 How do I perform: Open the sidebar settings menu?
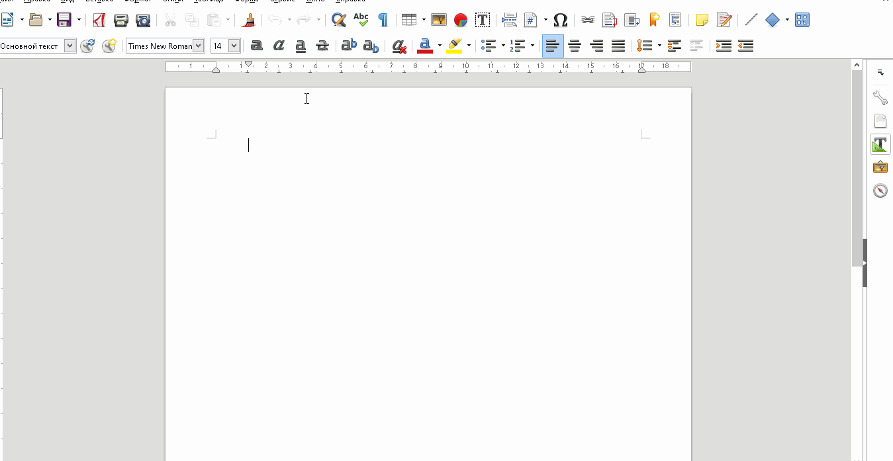[880, 73]
